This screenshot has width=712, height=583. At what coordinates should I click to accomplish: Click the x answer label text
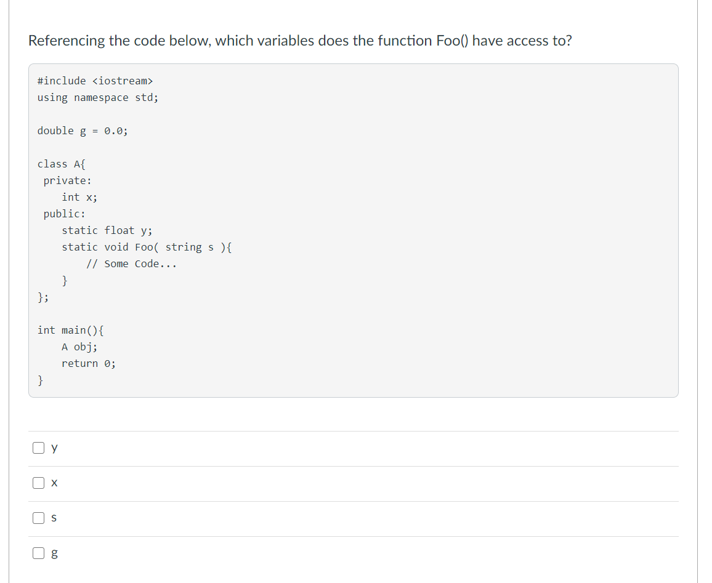point(54,483)
